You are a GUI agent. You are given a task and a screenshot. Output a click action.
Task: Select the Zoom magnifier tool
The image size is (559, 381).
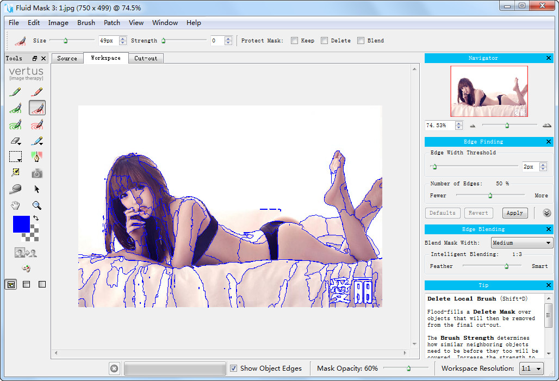[37, 205]
